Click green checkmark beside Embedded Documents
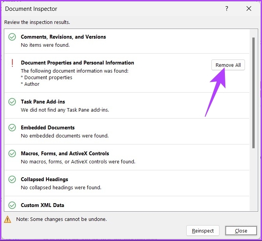 pyautogui.click(x=12, y=128)
